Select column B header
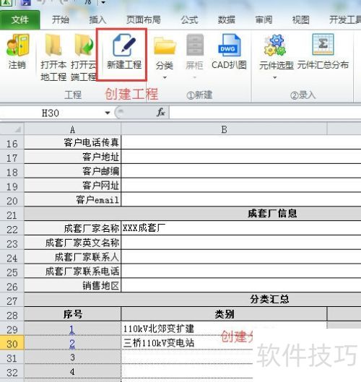 224,129
